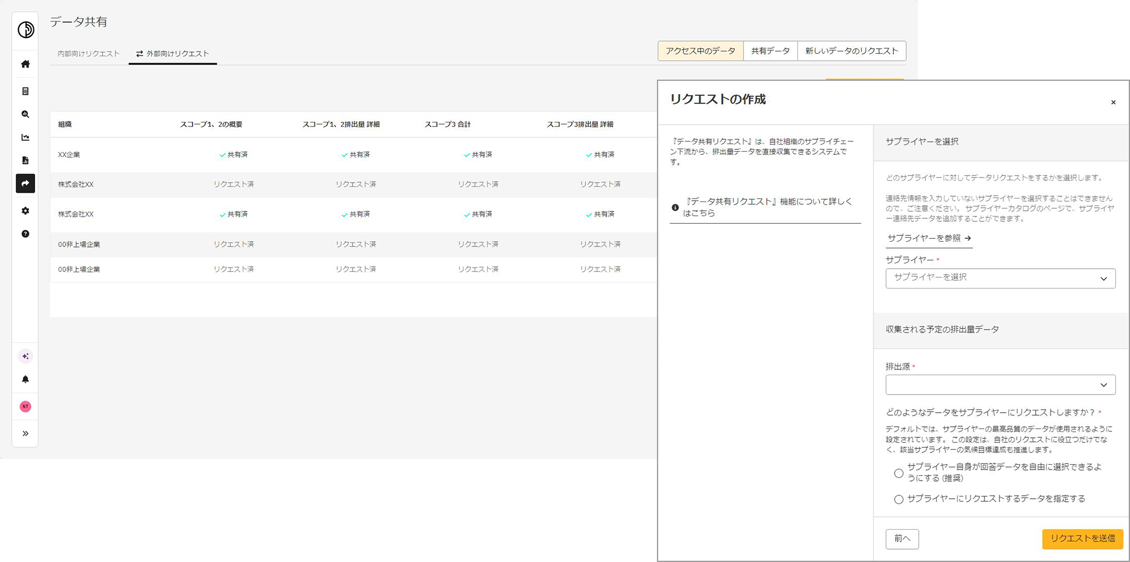Click the search magnifier sidebar icon

click(25, 114)
